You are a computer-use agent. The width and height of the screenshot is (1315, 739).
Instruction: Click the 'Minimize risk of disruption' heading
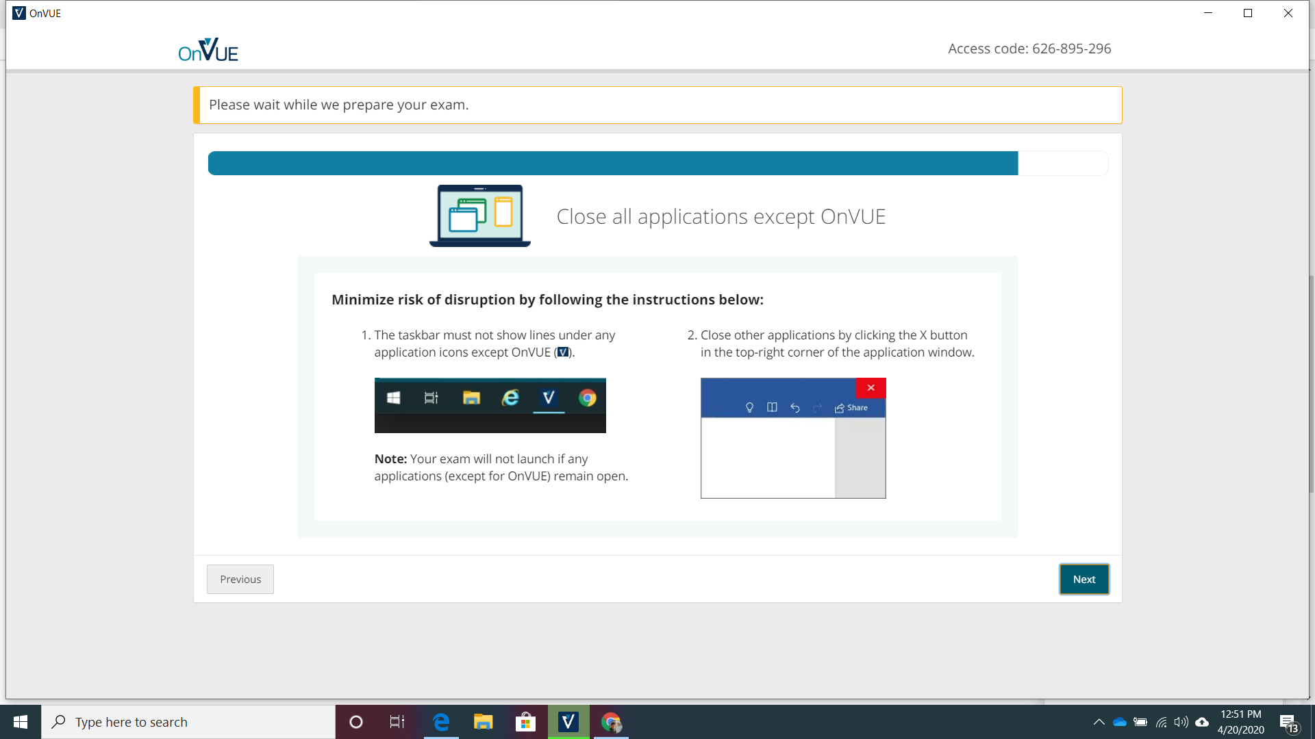(547, 300)
